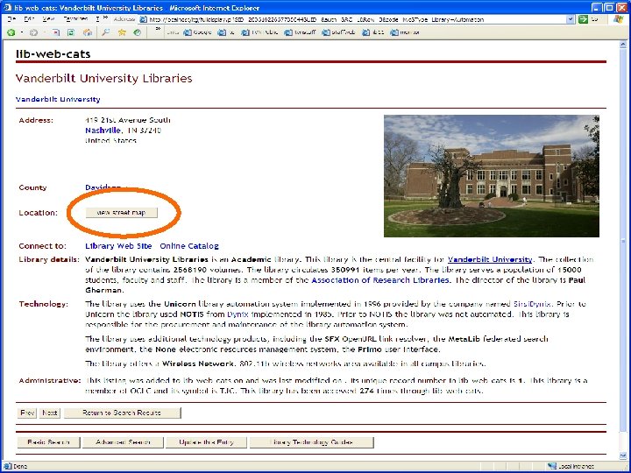Click the Library Technology Guides button

click(311, 442)
